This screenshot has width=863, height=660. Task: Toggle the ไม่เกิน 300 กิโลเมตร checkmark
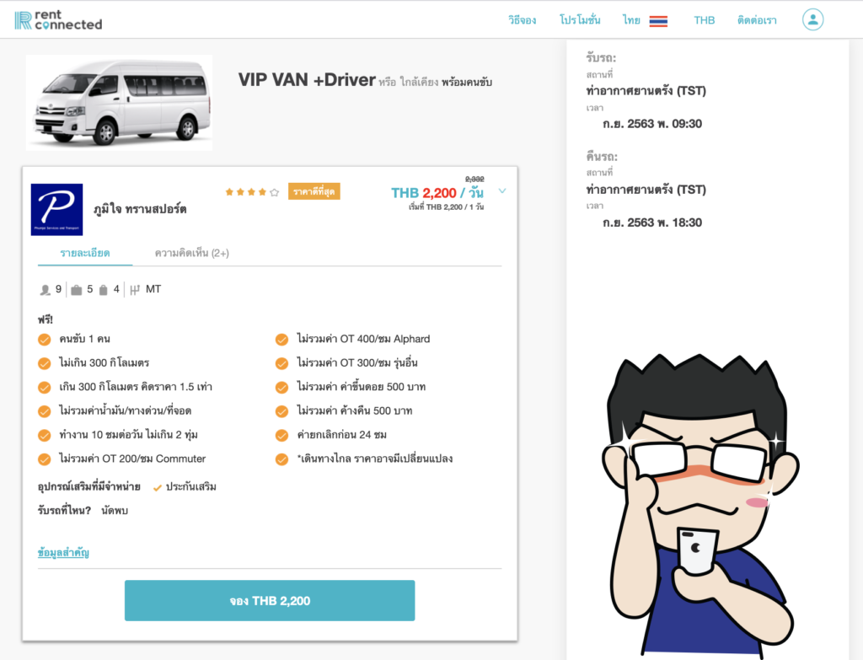tap(44, 363)
